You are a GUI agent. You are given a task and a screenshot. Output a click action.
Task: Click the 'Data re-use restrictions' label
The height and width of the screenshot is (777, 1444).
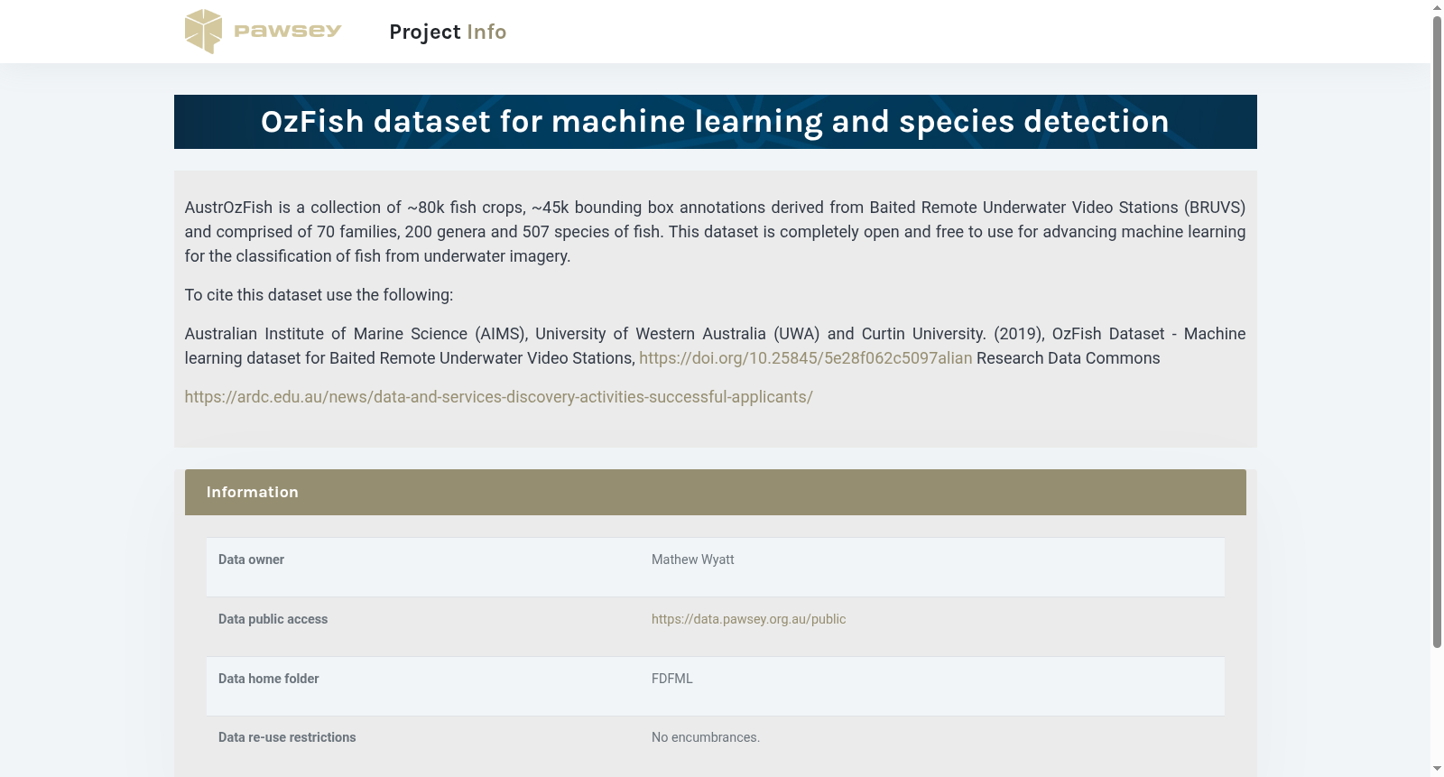click(x=287, y=737)
